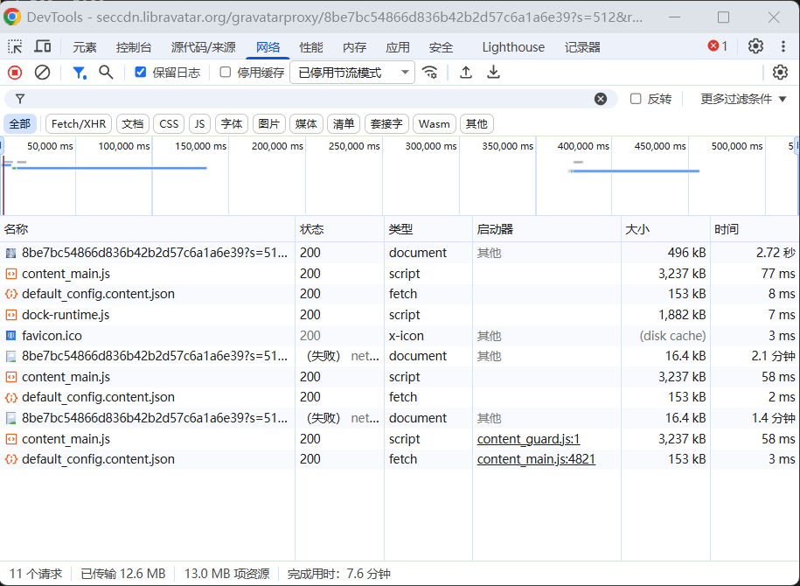Viewport: 800px width, 586px height.
Task: Import HAR file upload icon
Action: [x=466, y=73]
